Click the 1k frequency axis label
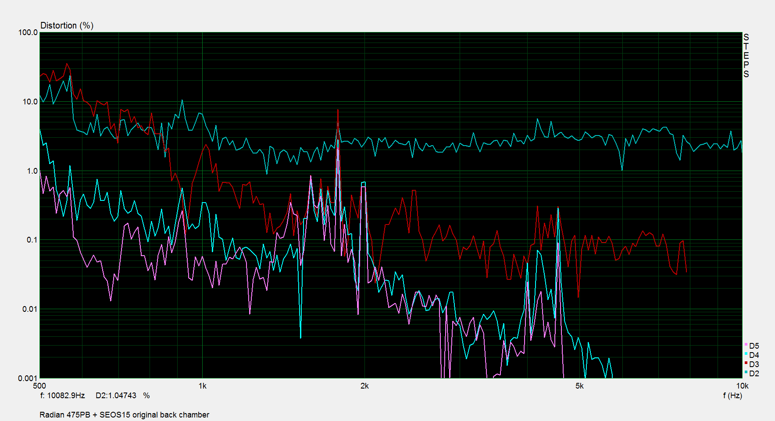 pos(202,386)
